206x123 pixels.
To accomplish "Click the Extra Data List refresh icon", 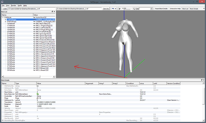I will pos(38,94).
